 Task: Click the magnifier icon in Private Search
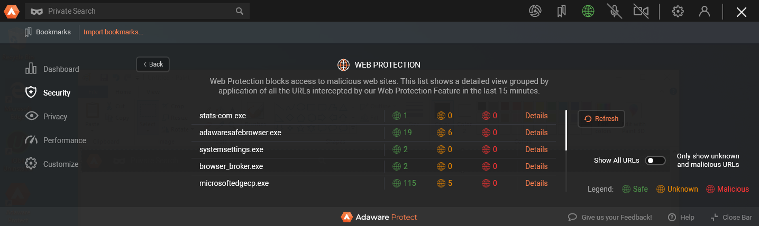point(240,11)
